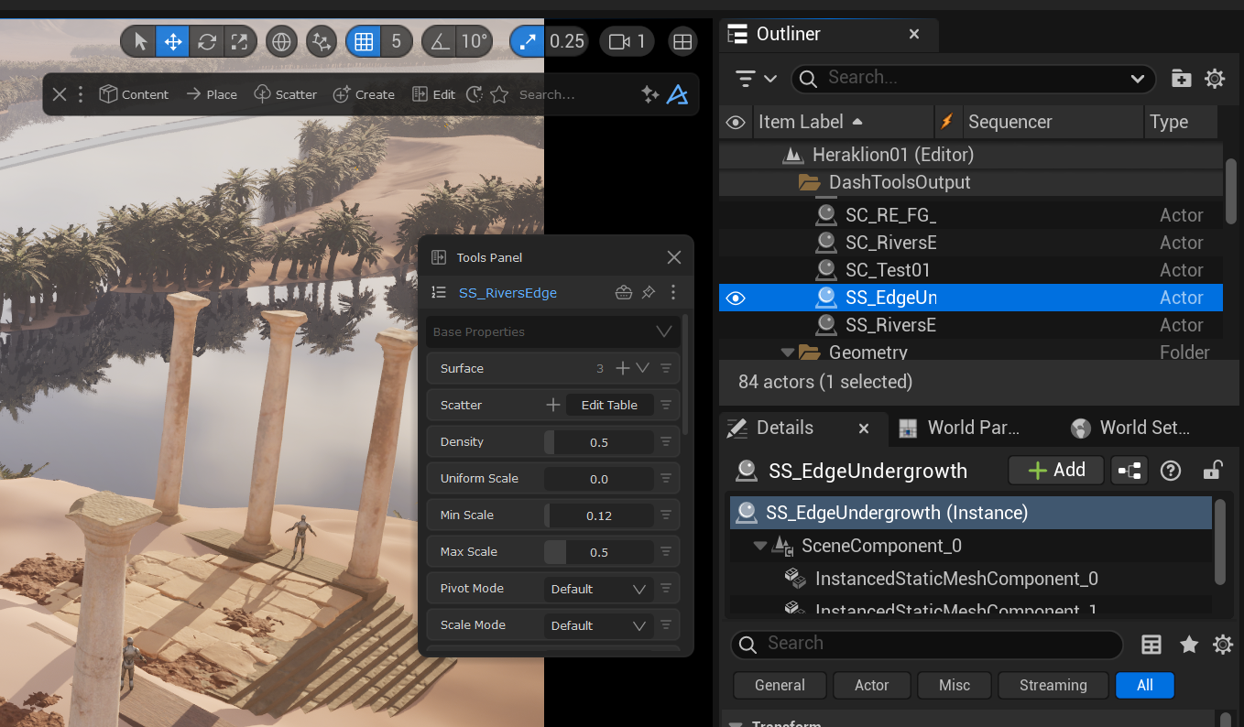The height and width of the screenshot is (727, 1244).
Task: Toggle scale snapping in viewport toolbar
Action: [529, 41]
